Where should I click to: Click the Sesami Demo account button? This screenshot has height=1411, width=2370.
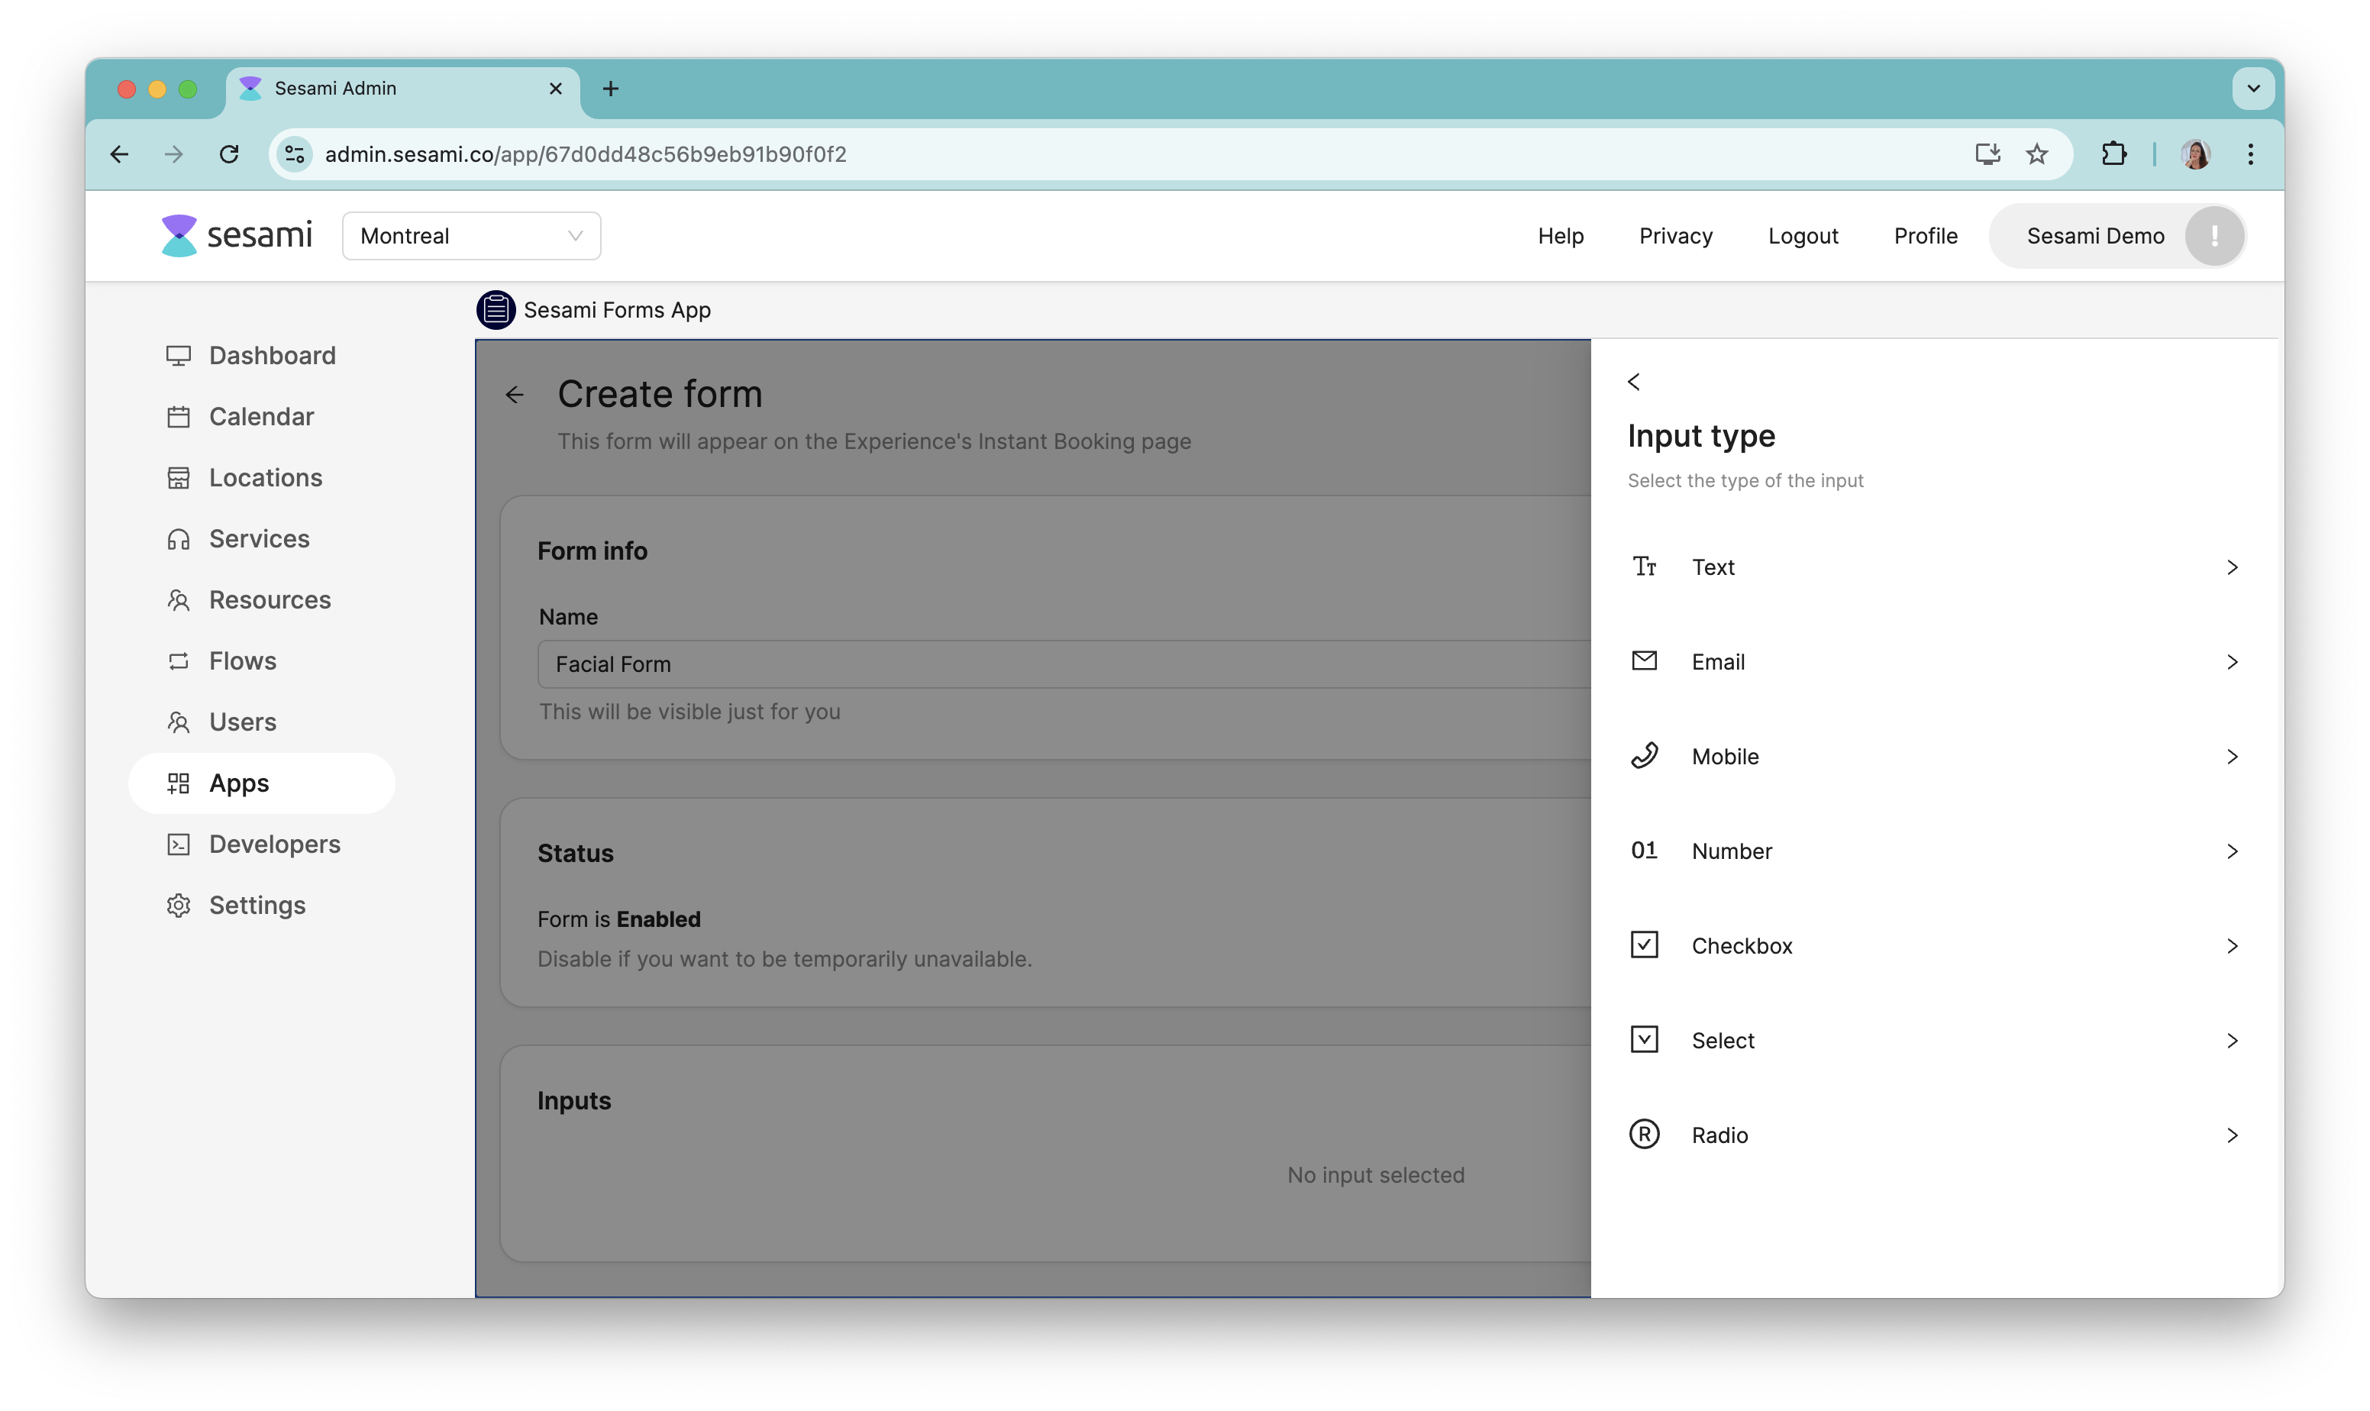pos(2117,236)
